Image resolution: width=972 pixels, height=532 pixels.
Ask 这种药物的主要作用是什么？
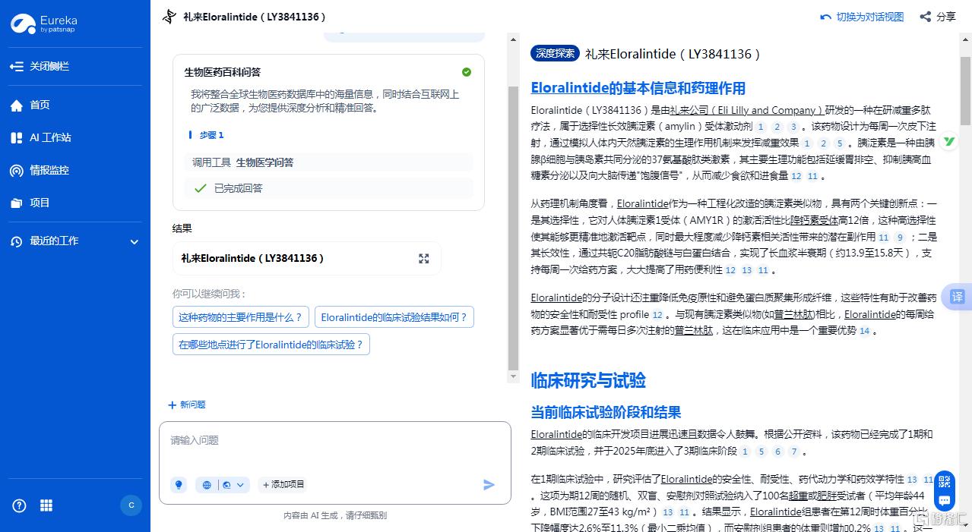tap(241, 317)
